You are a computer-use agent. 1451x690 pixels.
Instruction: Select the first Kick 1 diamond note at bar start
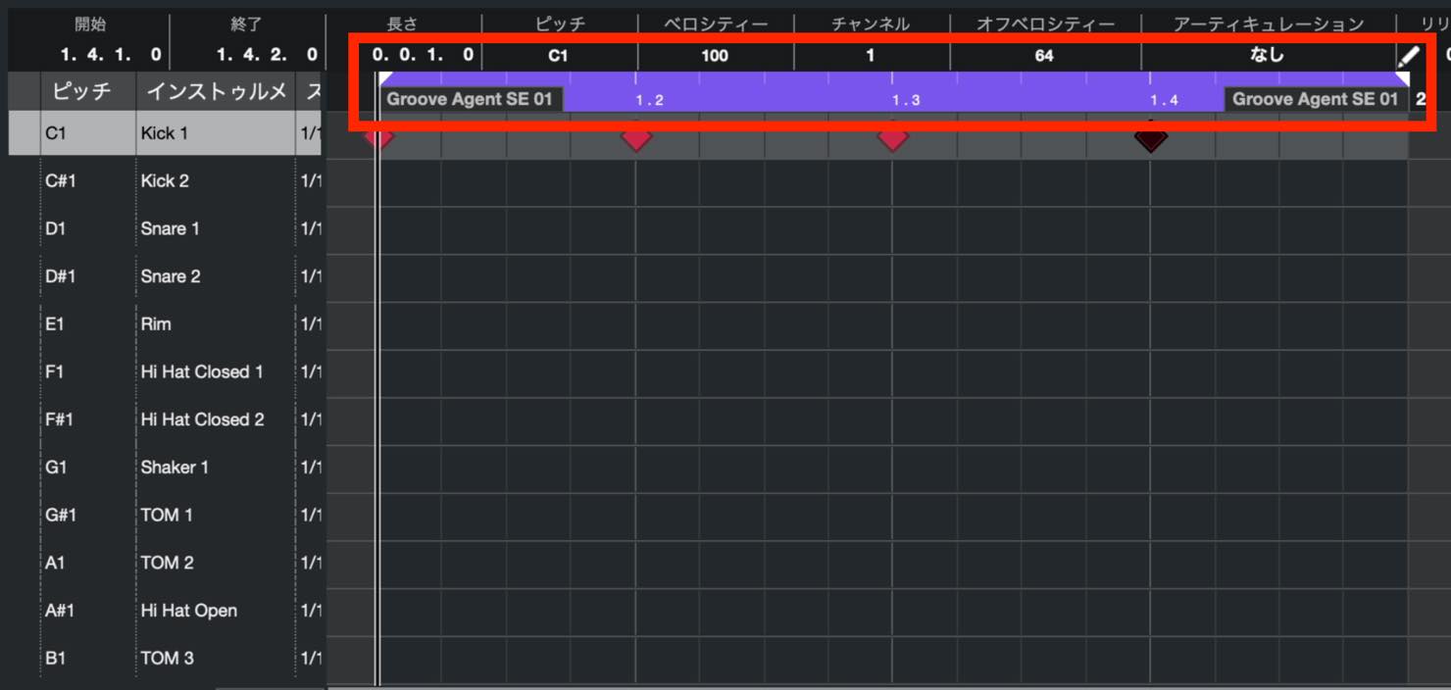pos(379,138)
